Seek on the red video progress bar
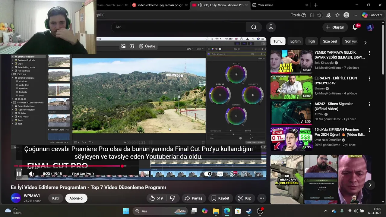 coord(70,166)
